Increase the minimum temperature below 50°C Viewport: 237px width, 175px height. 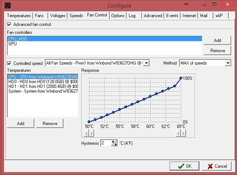coord(91,133)
